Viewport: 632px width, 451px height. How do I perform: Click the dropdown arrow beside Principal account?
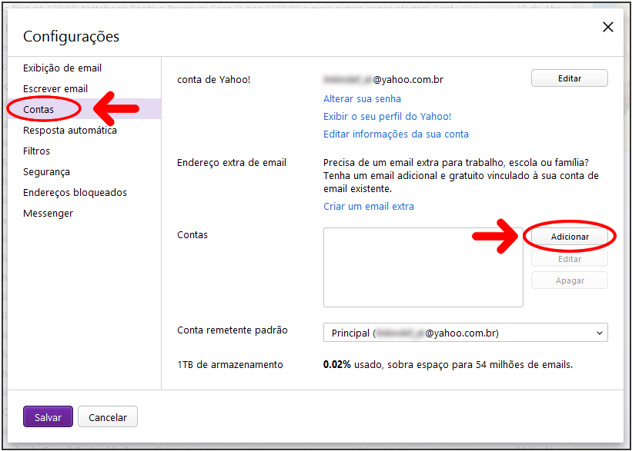pos(600,333)
